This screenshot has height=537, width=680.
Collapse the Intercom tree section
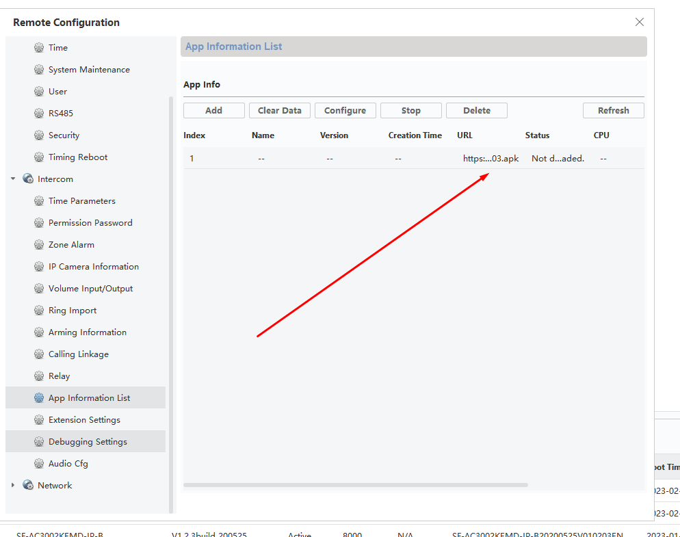[13, 179]
